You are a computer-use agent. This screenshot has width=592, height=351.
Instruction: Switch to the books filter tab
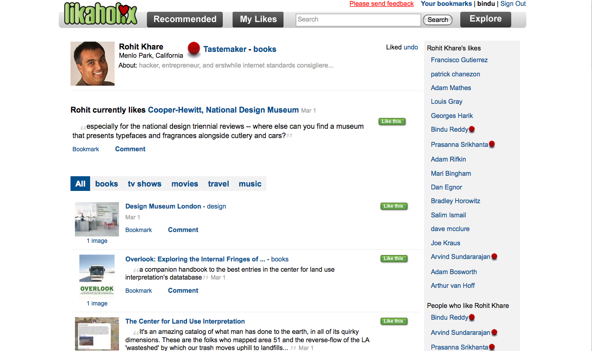coord(106,184)
